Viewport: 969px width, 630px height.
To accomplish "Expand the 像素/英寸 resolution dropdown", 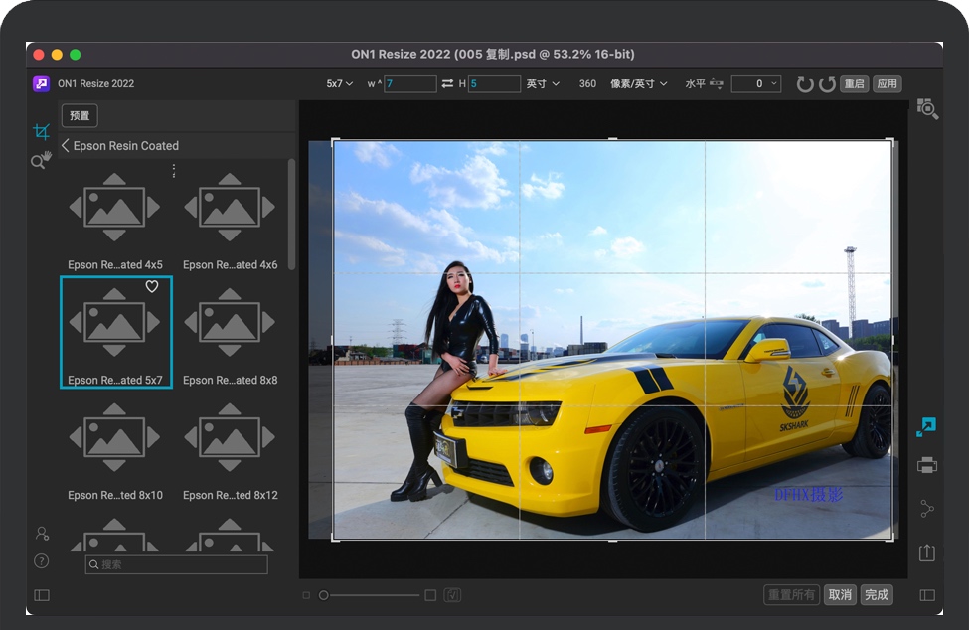I will (x=638, y=84).
